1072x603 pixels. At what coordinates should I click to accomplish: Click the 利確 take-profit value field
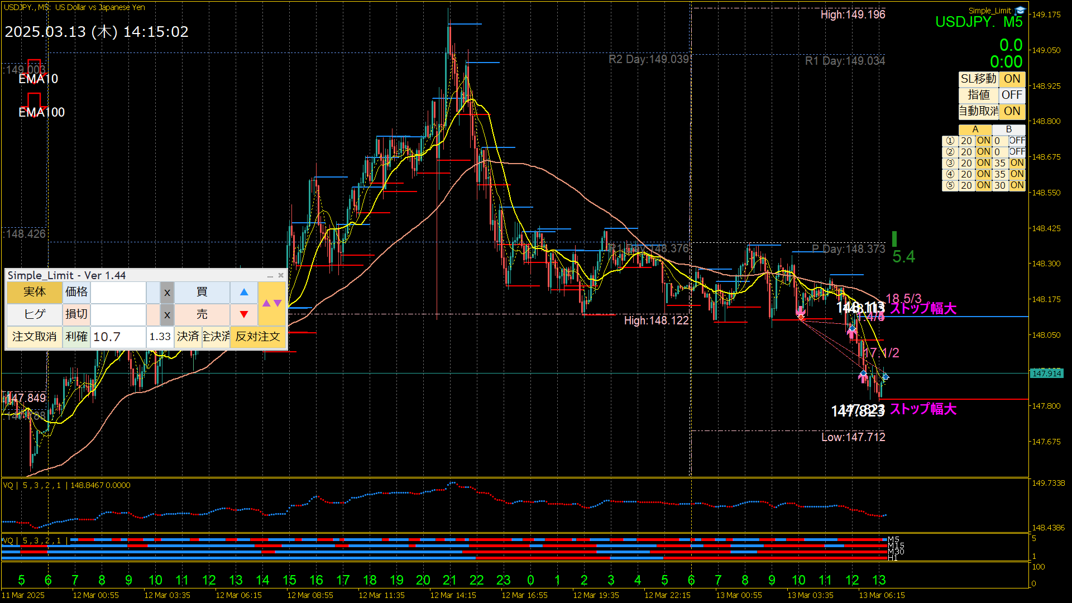tap(118, 337)
